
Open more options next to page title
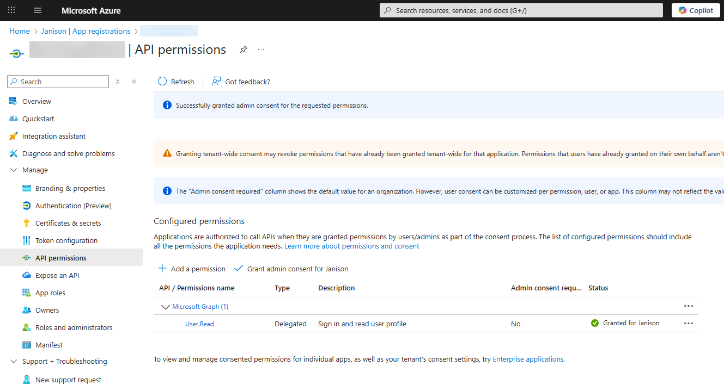[x=261, y=49]
